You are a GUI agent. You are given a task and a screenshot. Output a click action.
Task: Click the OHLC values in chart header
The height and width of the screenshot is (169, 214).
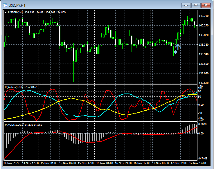point(45,12)
